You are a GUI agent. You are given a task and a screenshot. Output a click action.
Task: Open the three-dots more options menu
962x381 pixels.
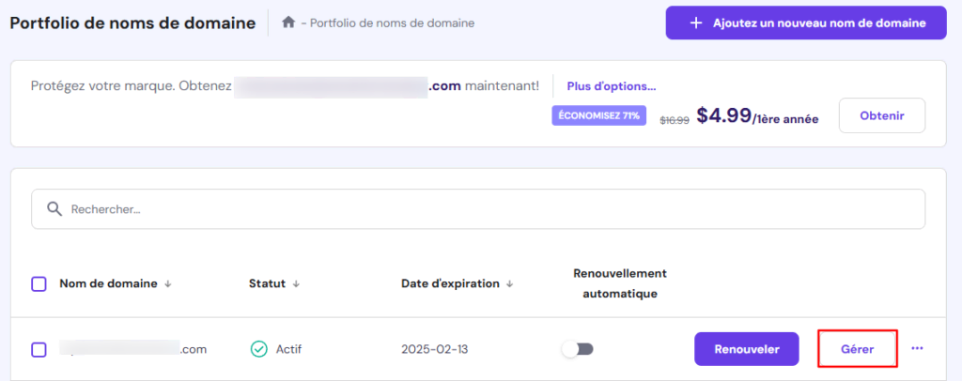click(x=917, y=348)
